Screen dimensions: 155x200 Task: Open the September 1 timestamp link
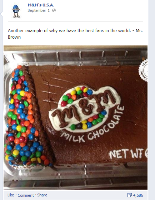[39, 10]
